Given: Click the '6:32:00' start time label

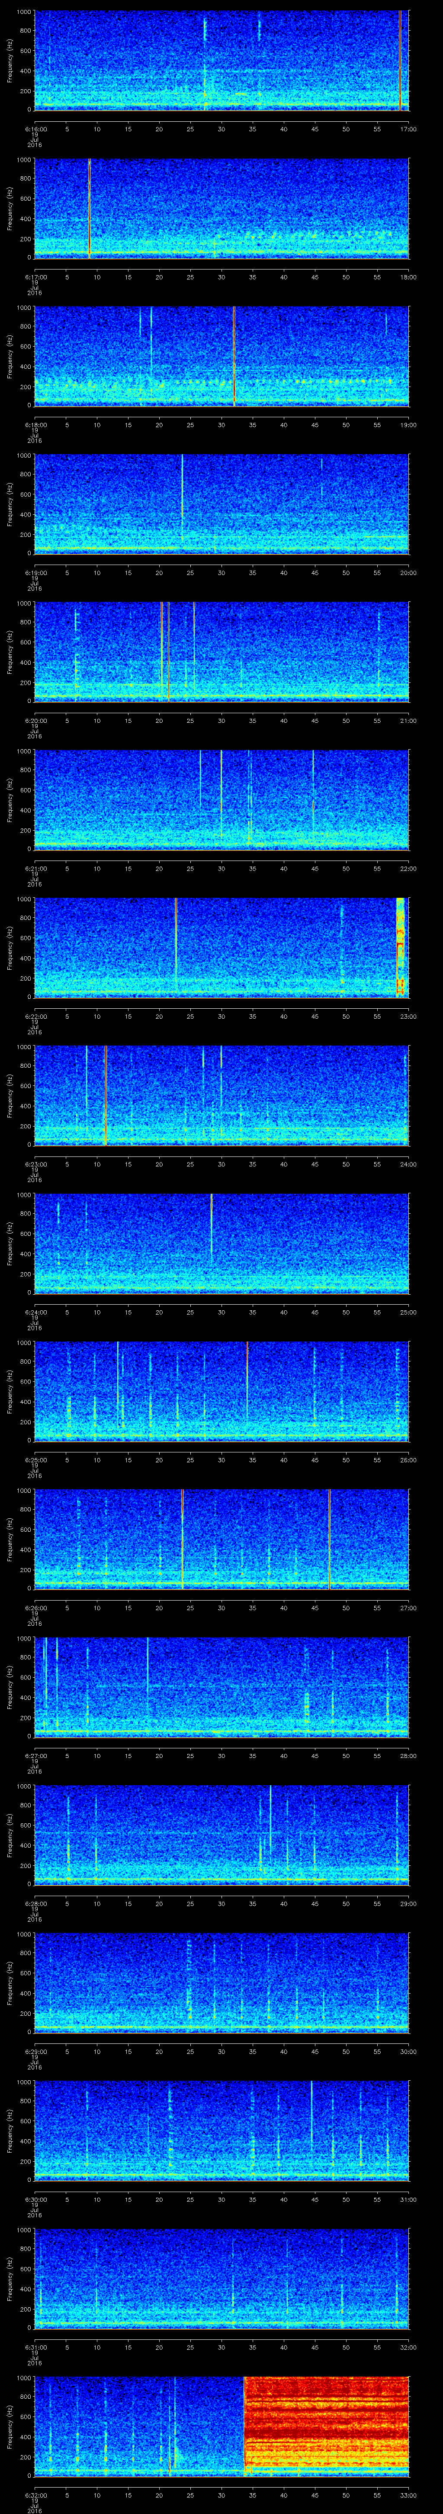Looking at the screenshot, I should pos(35,2495).
